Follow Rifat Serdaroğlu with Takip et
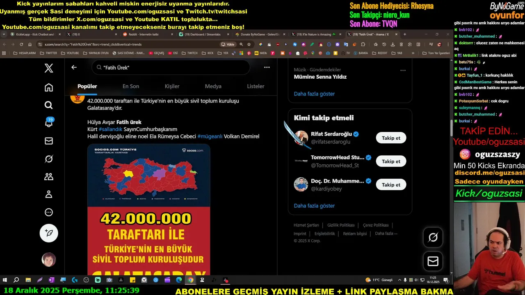 point(391,138)
